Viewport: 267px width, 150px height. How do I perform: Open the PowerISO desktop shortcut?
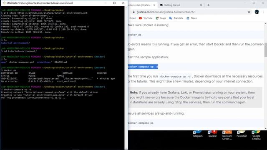tap(242, 134)
